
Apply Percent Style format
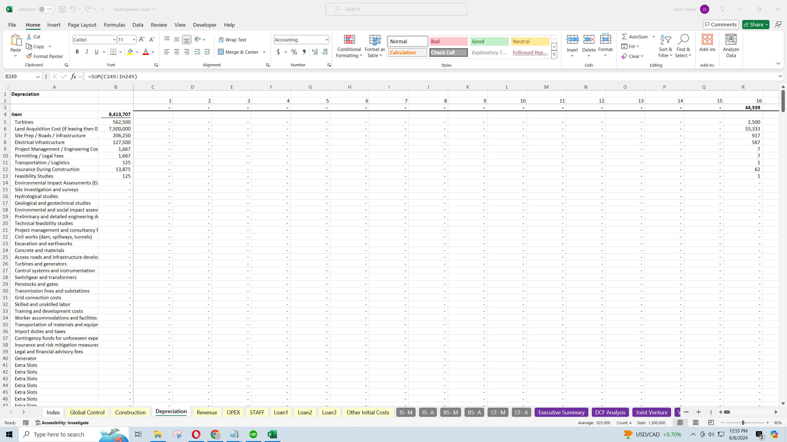(x=294, y=52)
